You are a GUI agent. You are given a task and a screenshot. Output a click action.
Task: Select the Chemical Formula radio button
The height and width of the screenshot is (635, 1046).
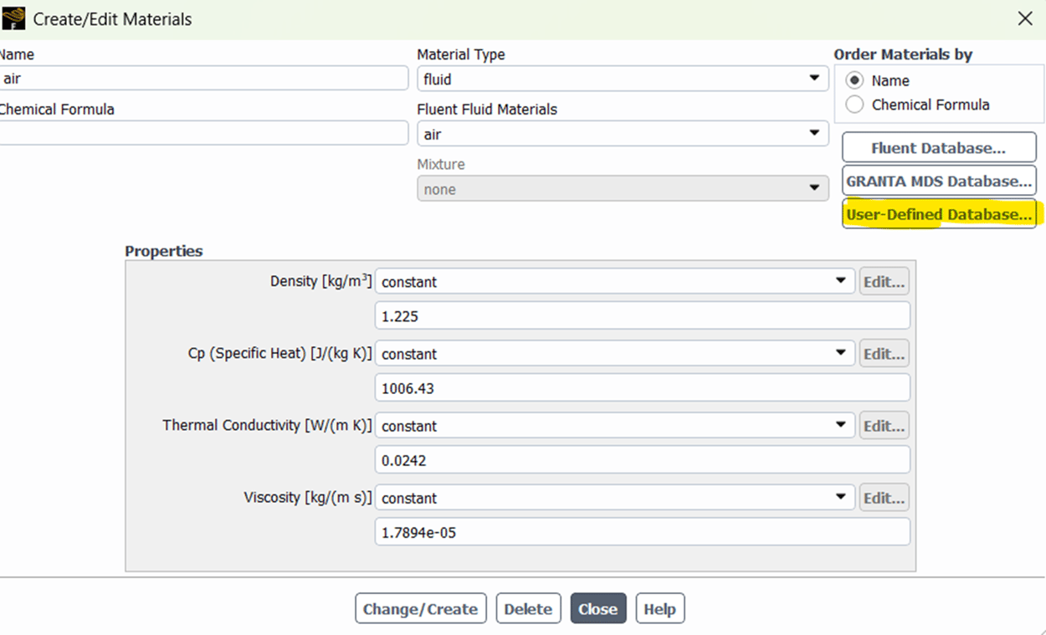854,104
